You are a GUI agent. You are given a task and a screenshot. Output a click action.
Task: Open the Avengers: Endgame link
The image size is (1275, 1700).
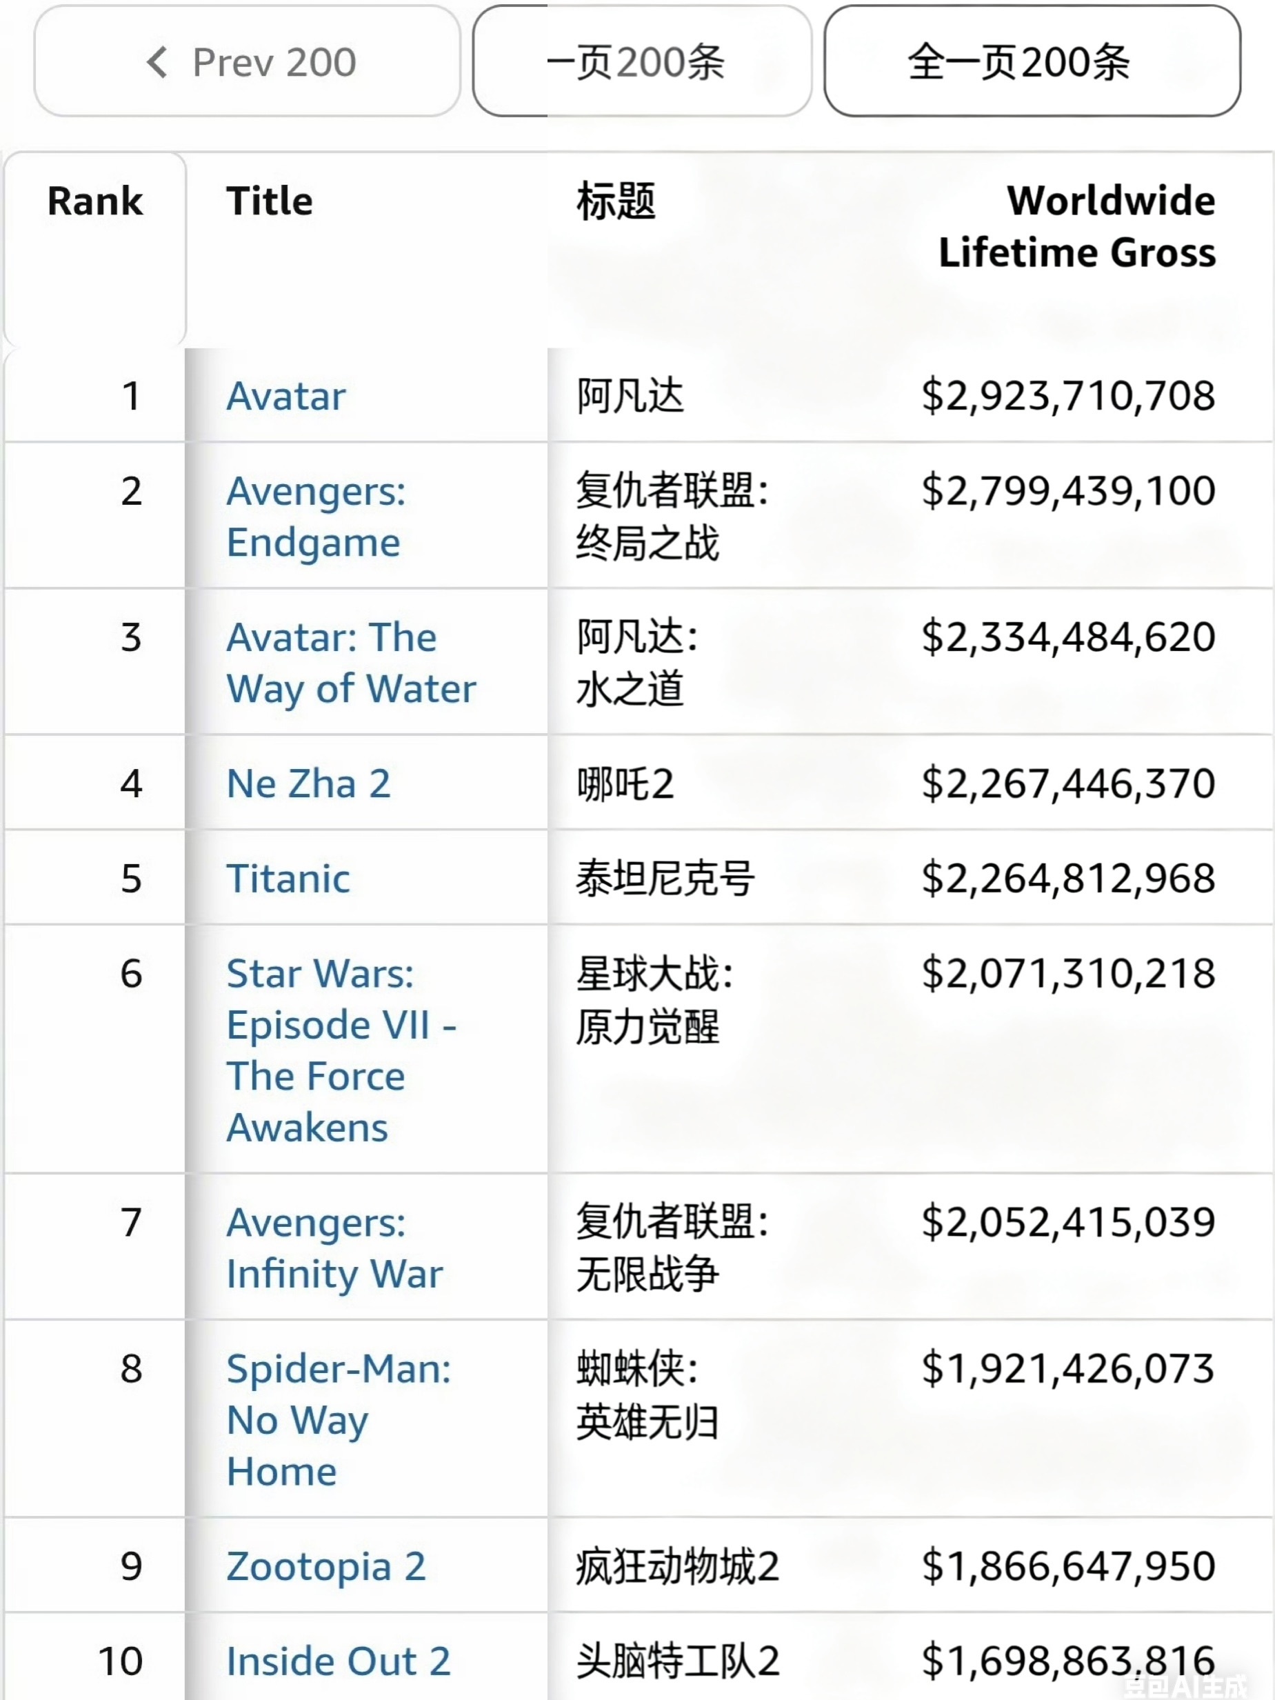tap(315, 517)
